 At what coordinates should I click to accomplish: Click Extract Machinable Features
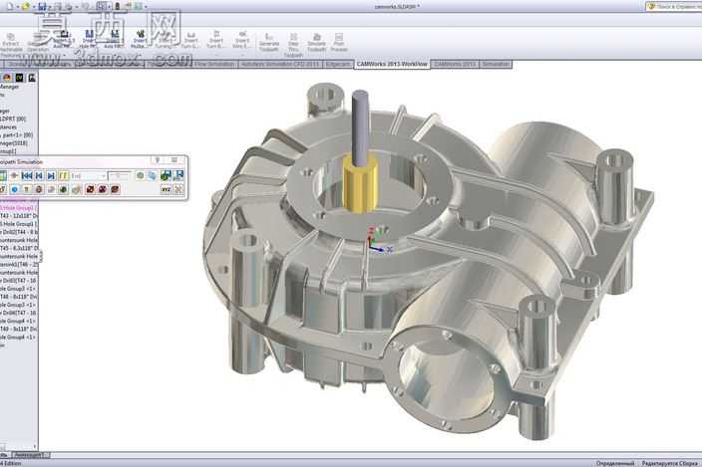tap(11, 44)
